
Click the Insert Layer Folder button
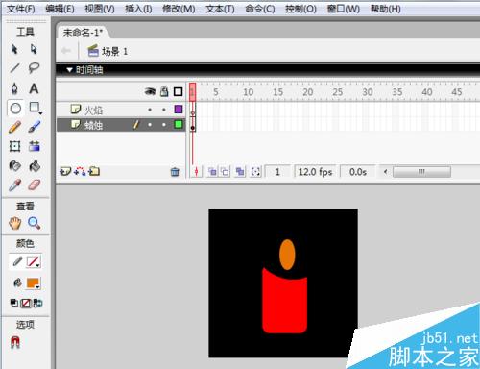pyautogui.click(x=94, y=172)
